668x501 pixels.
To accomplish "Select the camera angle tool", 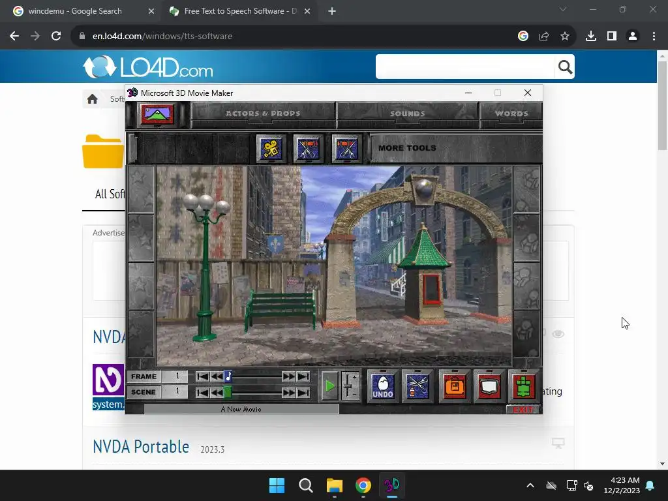I will pos(271,149).
